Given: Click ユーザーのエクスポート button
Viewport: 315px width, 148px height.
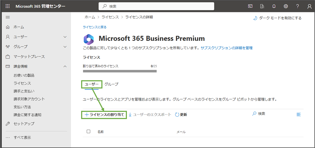Looking at the screenshot, I should pos(150,115).
